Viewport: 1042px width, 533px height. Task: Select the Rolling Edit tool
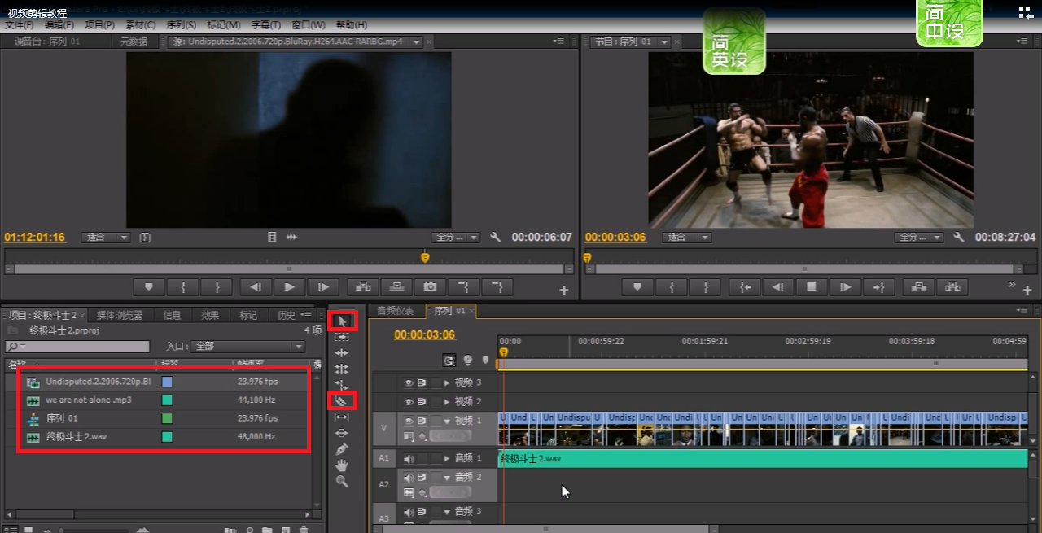tap(342, 369)
